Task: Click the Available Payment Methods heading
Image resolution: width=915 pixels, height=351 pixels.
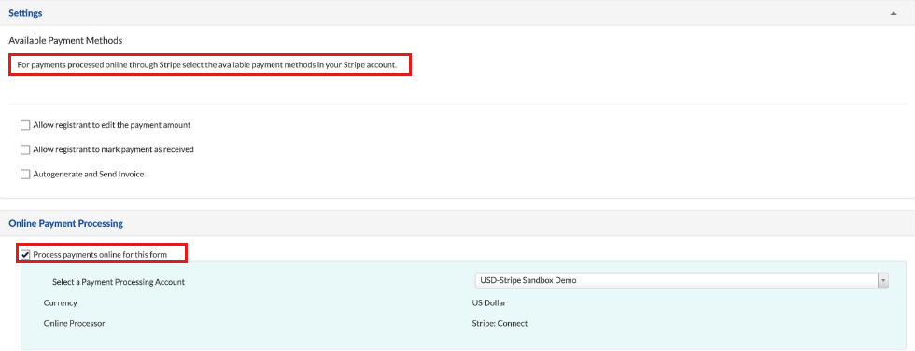Action: pyautogui.click(x=65, y=41)
